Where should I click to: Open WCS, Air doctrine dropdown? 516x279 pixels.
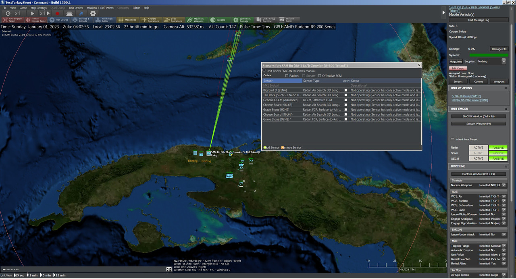[504, 196]
